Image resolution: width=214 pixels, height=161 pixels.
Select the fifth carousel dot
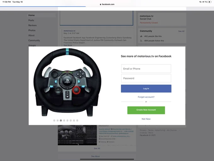[67, 121]
